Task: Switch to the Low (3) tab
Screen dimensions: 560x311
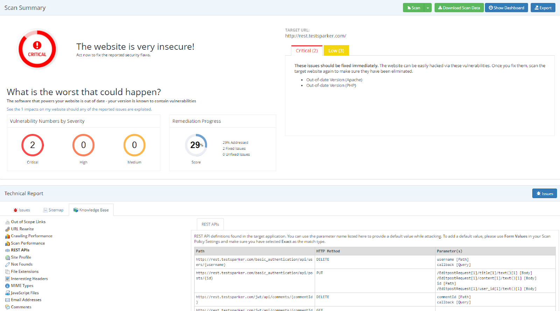Action: tap(336, 51)
